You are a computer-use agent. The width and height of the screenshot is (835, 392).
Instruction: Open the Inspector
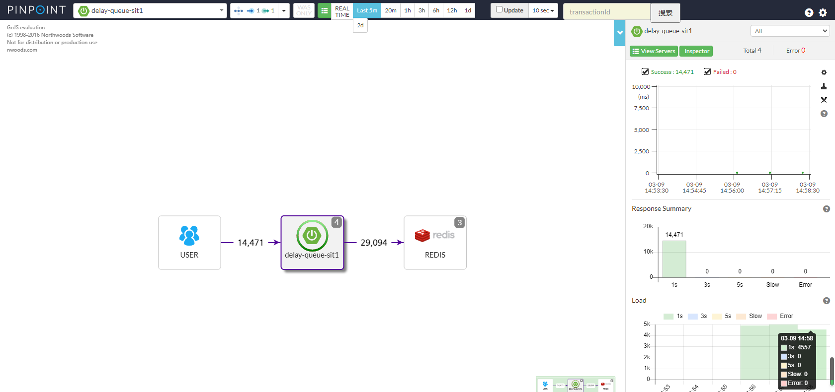tap(697, 51)
